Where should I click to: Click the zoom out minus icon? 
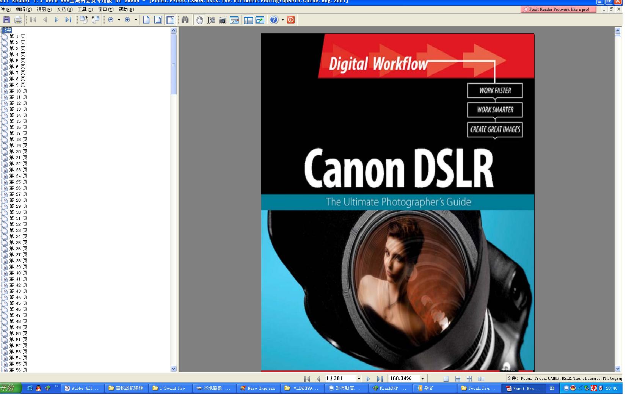click(x=111, y=20)
